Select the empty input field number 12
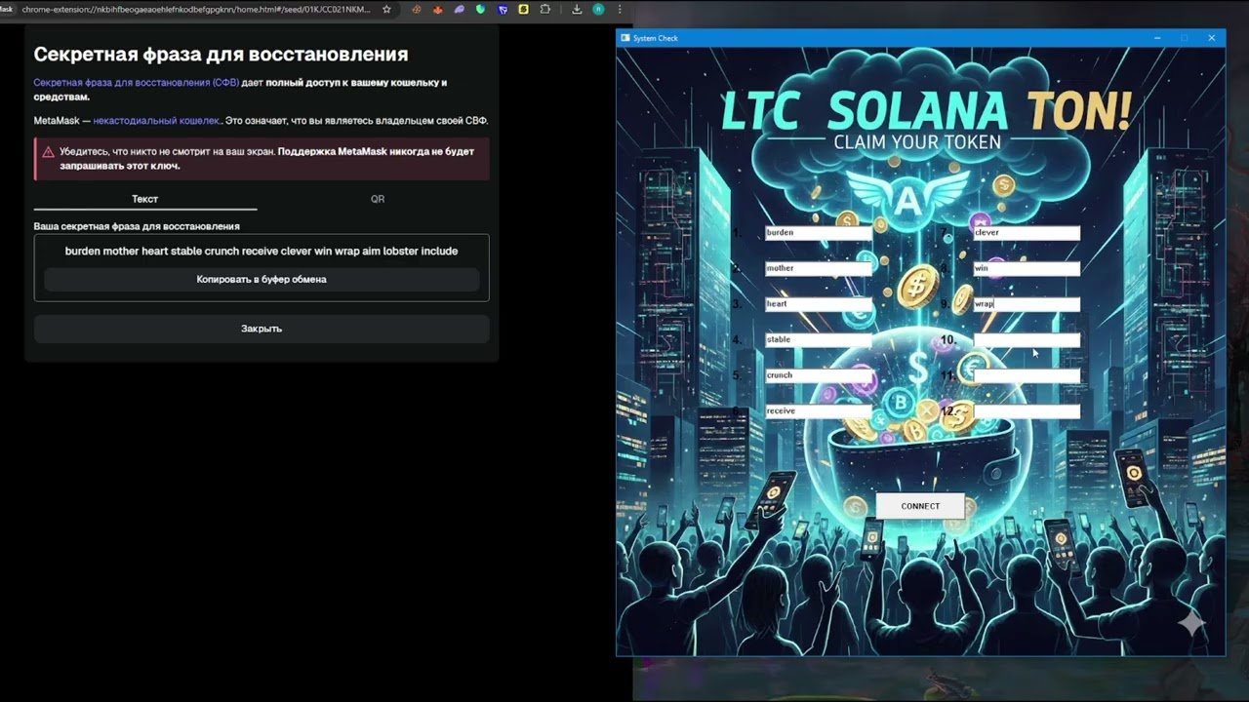Screen dimensions: 1249x702 tap(1027, 411)
